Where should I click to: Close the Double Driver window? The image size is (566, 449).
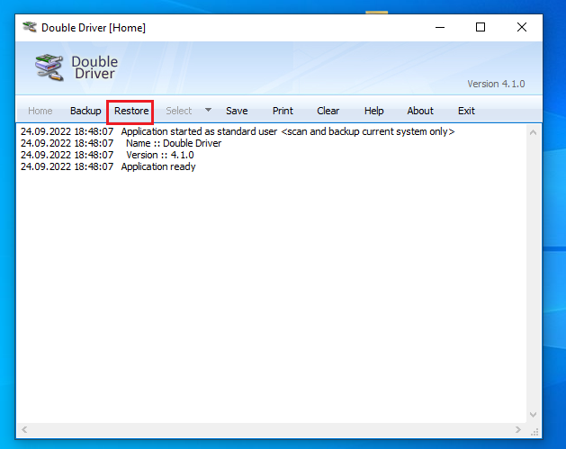522,27
